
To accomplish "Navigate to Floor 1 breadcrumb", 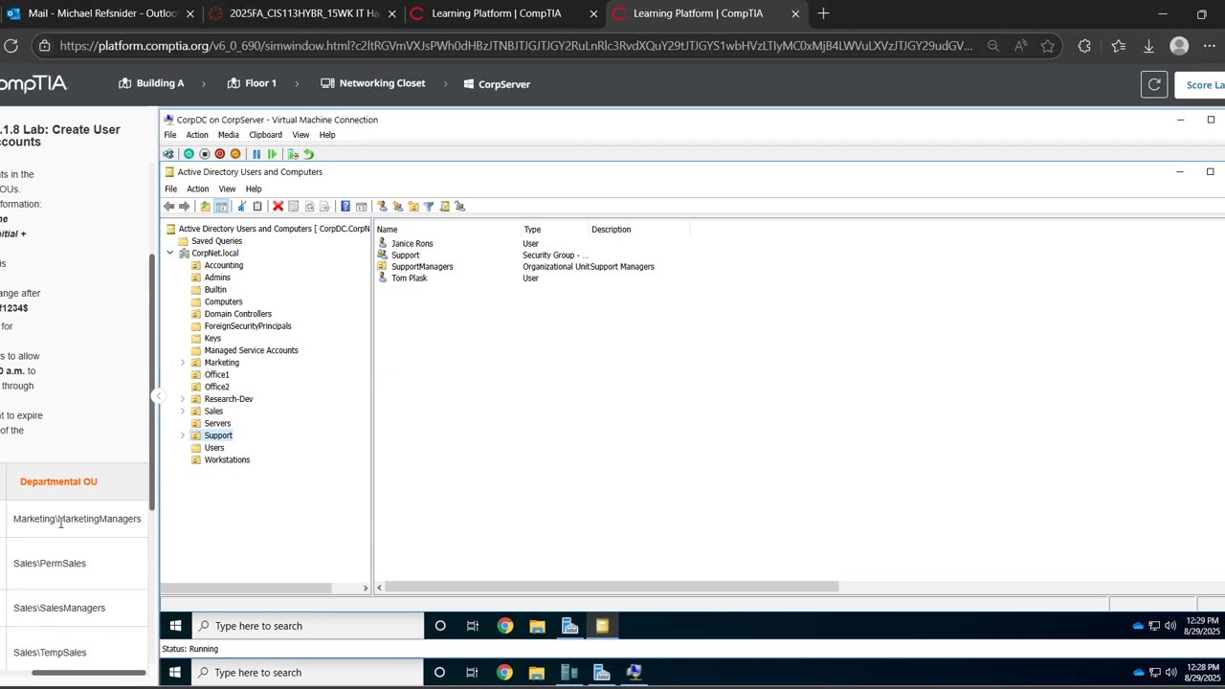I will tap(252, 83).
